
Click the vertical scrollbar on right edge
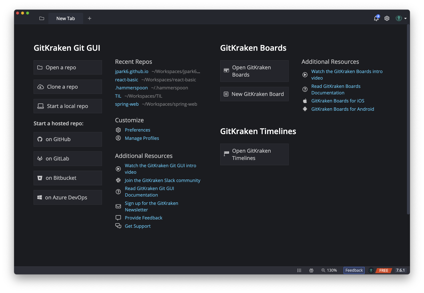tap(408, 119)
